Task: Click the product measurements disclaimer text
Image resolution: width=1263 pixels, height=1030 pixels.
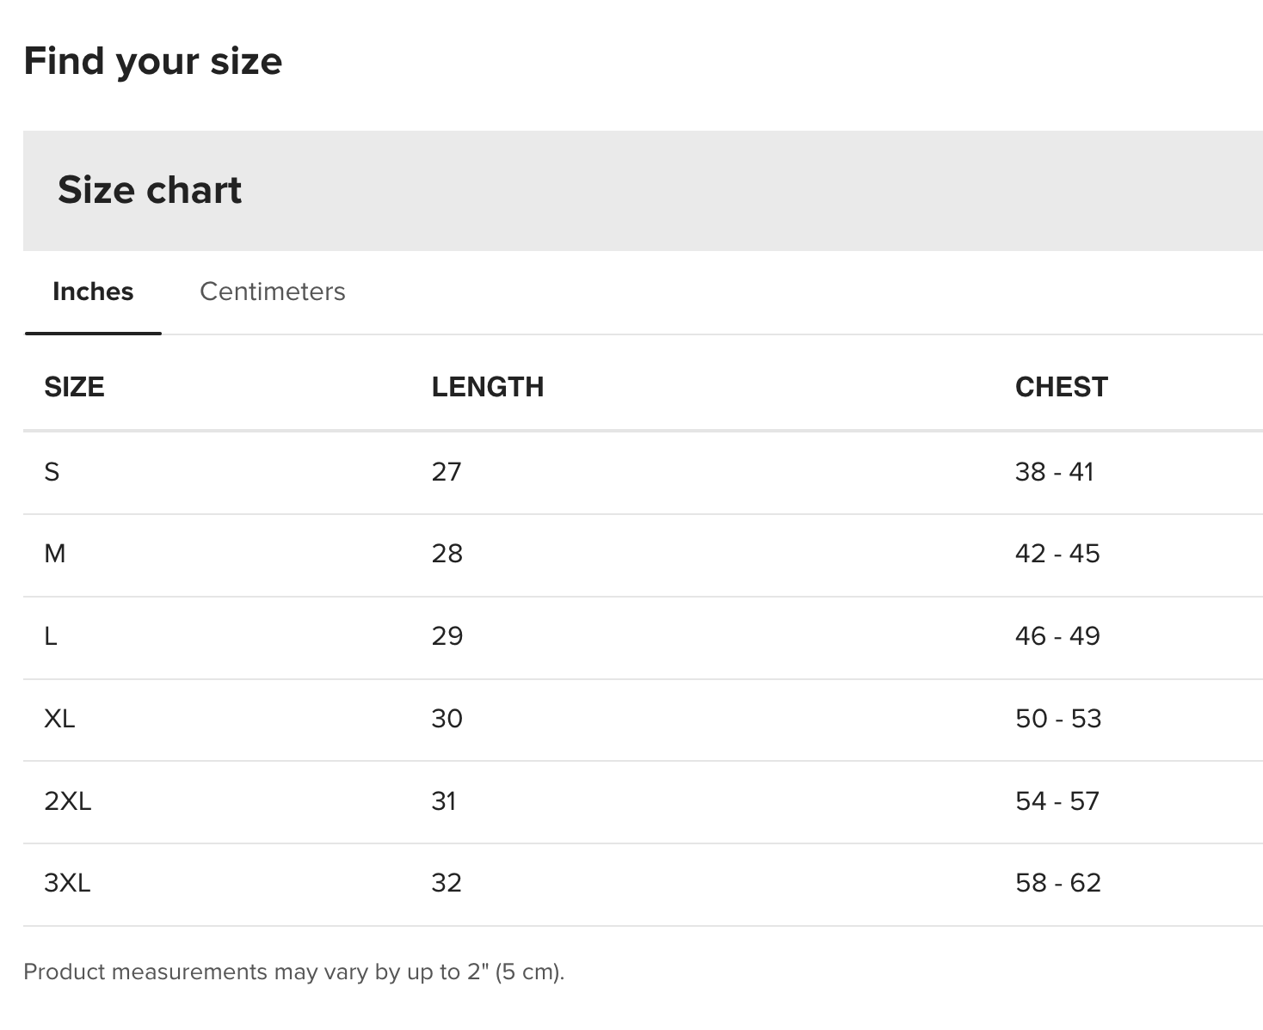Action: tap(293, 972)
